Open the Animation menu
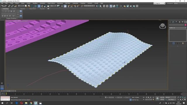 [x=42, y=3]
